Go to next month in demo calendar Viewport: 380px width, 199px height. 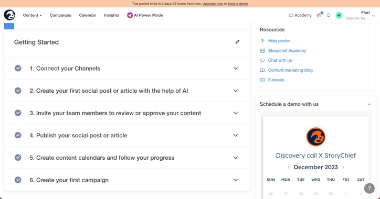(343, 168)
